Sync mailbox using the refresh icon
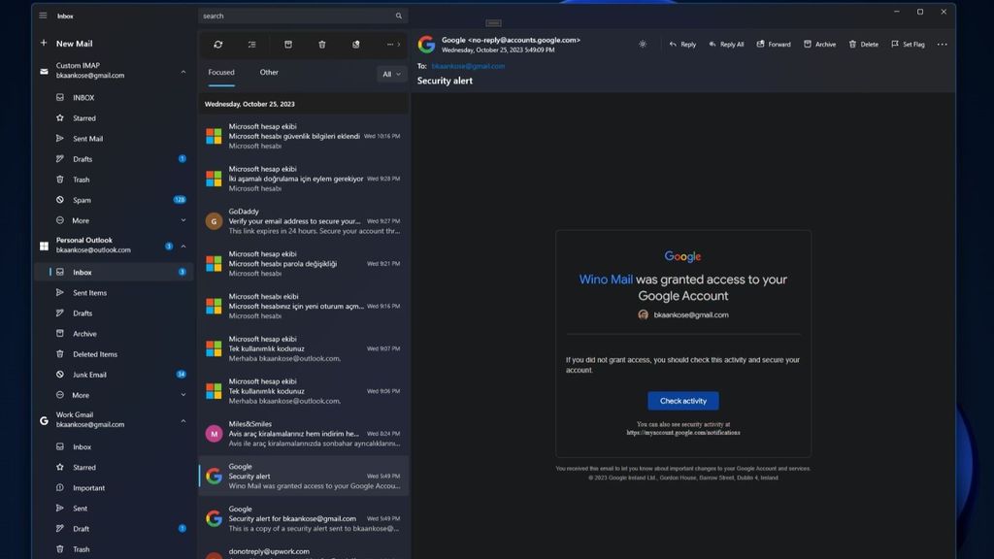Viewport: 994px width, 559px height. [218, 44]
